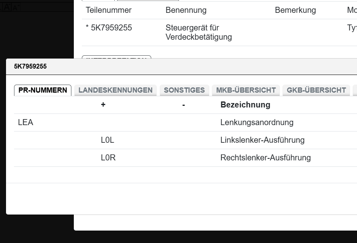The image size is (357, 243).
Task: Open the LANDESKENNUNGEN tab
Action: coord(116,90)
